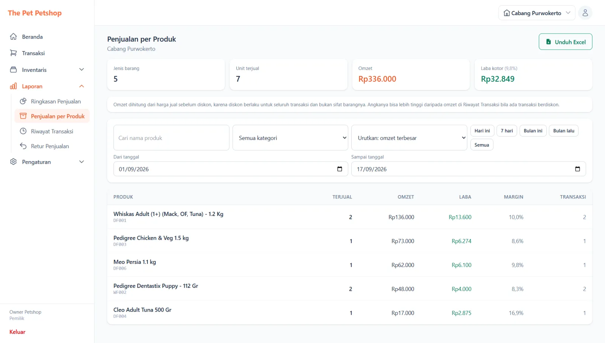Open the Semua kategori dropdown
Screen dimensions: 605x343
point(290,138)
